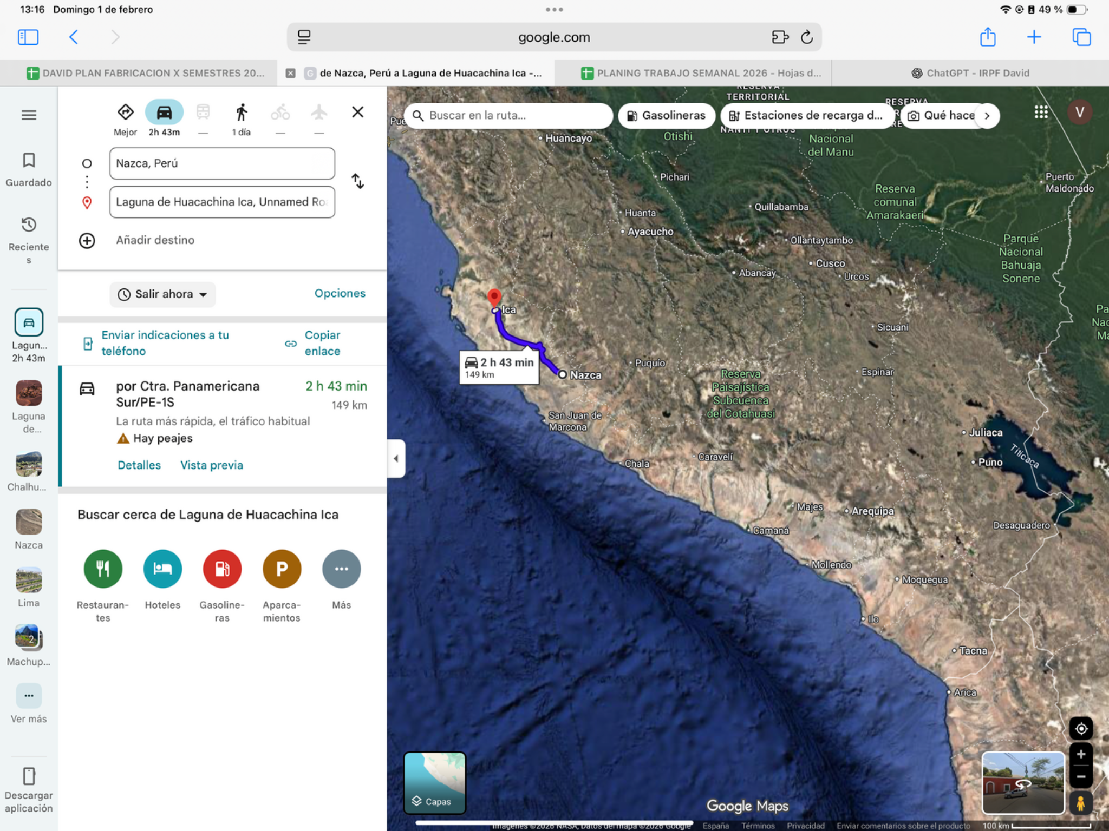Zoom in on the map
This screenshot has height=831, width=1109.
click(x=1081, y=754)
